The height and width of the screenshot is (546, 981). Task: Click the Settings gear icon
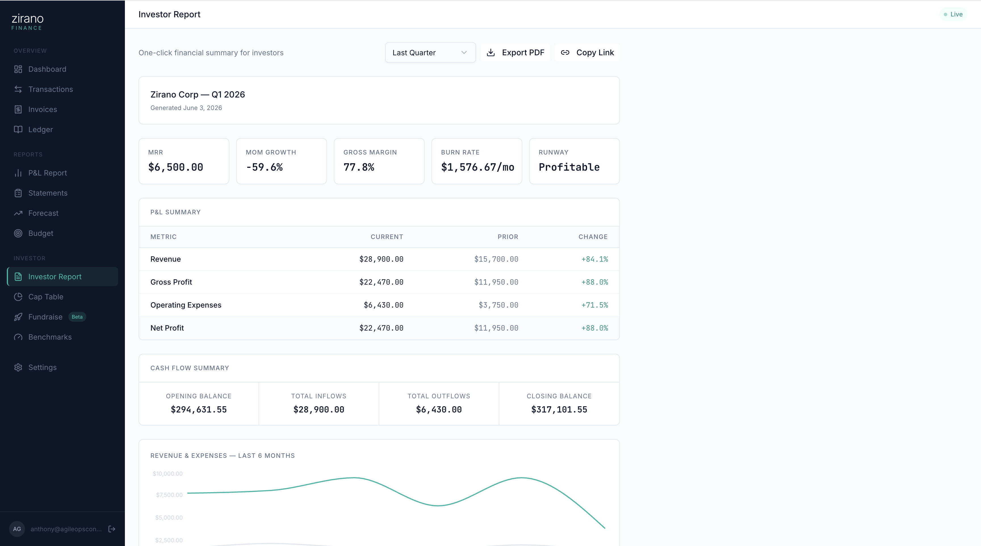[x=18, y=368]
